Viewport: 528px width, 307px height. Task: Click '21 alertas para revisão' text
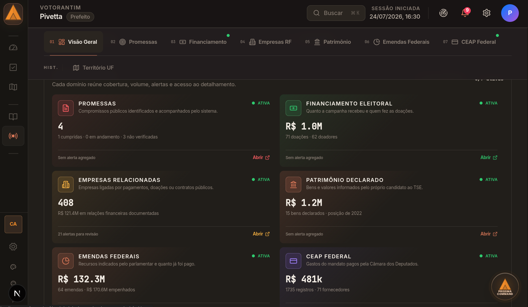point(78,234)
